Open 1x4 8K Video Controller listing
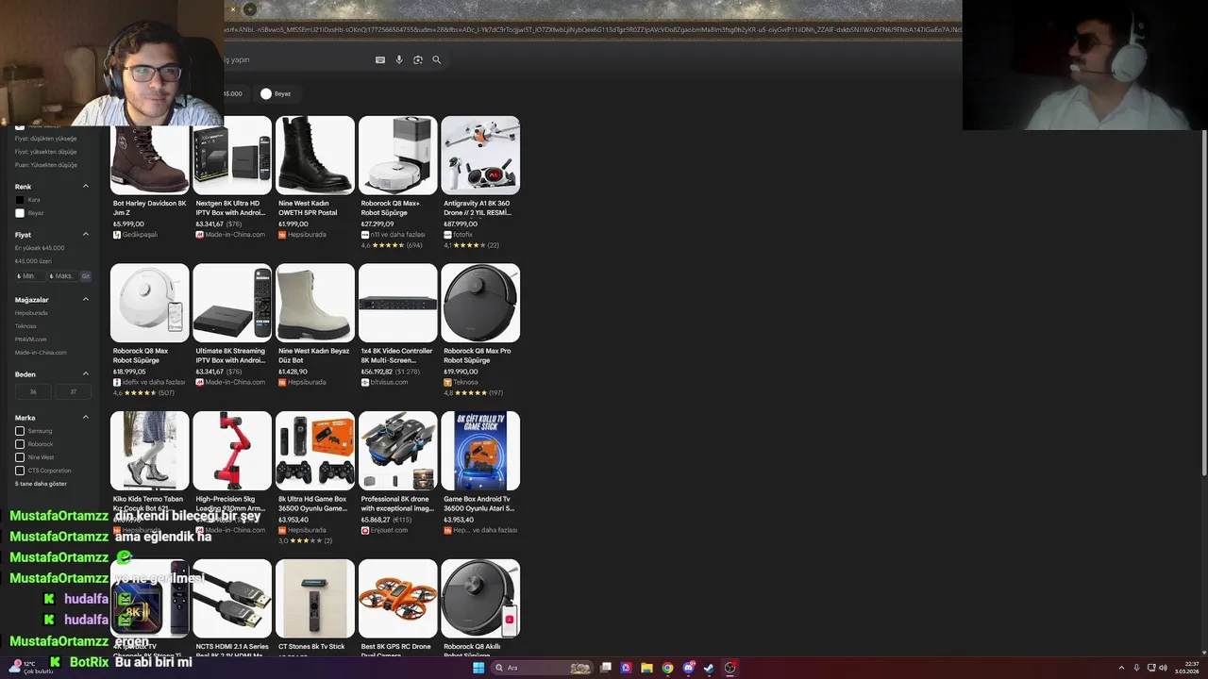 pos(398,325)
